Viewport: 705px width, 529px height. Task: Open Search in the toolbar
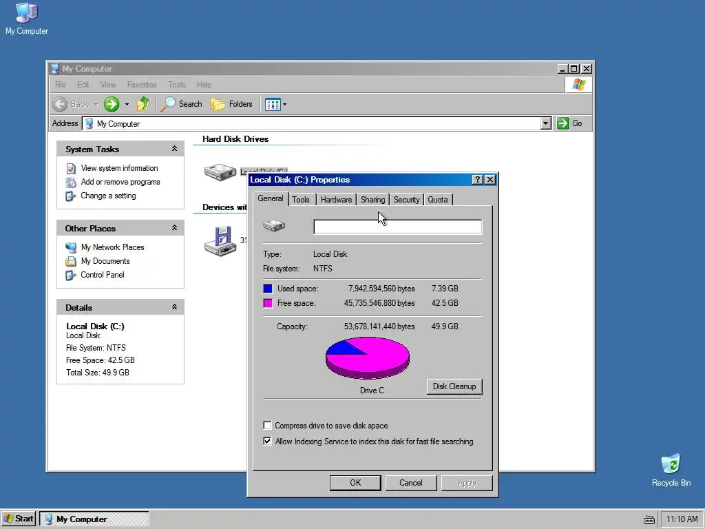(x=181, y=104)
